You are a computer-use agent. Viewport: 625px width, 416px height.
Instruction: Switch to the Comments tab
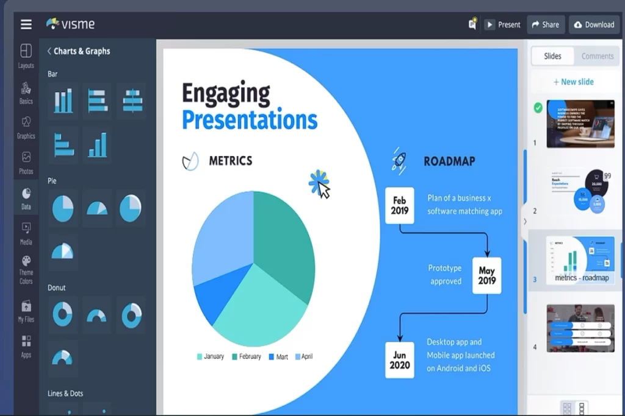pyautogui.click(x=597, y=56)
